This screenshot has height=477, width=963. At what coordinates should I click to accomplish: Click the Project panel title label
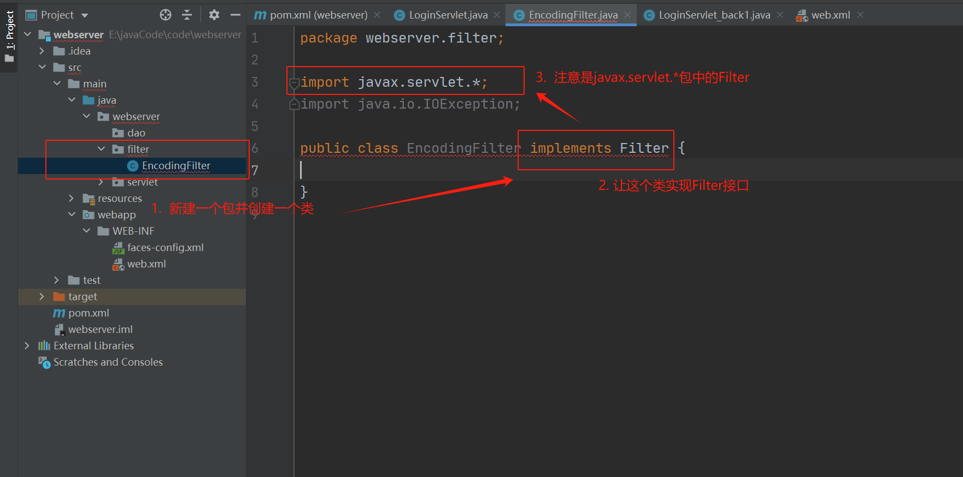[57, 15]
